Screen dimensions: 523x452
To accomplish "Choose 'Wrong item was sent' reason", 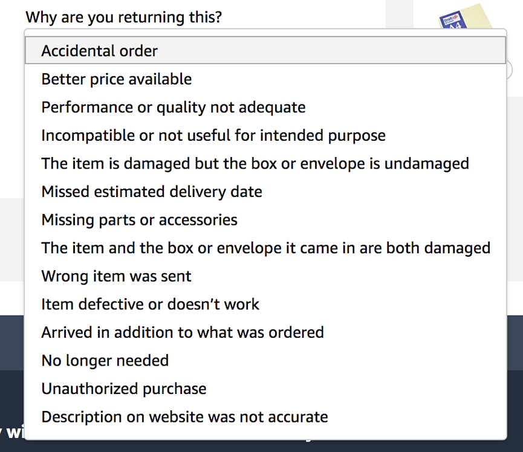I will (x=115, y=276).
